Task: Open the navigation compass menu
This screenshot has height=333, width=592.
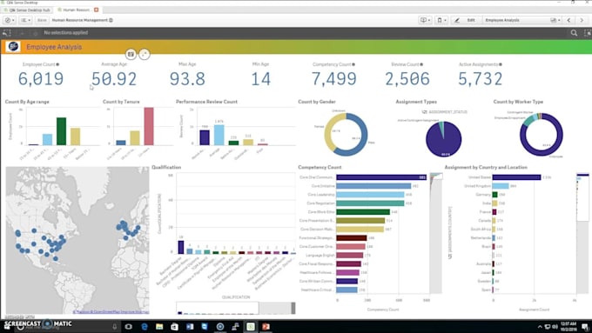Action: 10,20
